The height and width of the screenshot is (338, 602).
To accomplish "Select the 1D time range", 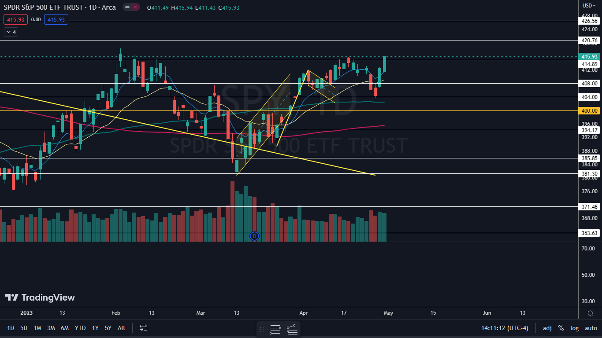I will (11, 328).
